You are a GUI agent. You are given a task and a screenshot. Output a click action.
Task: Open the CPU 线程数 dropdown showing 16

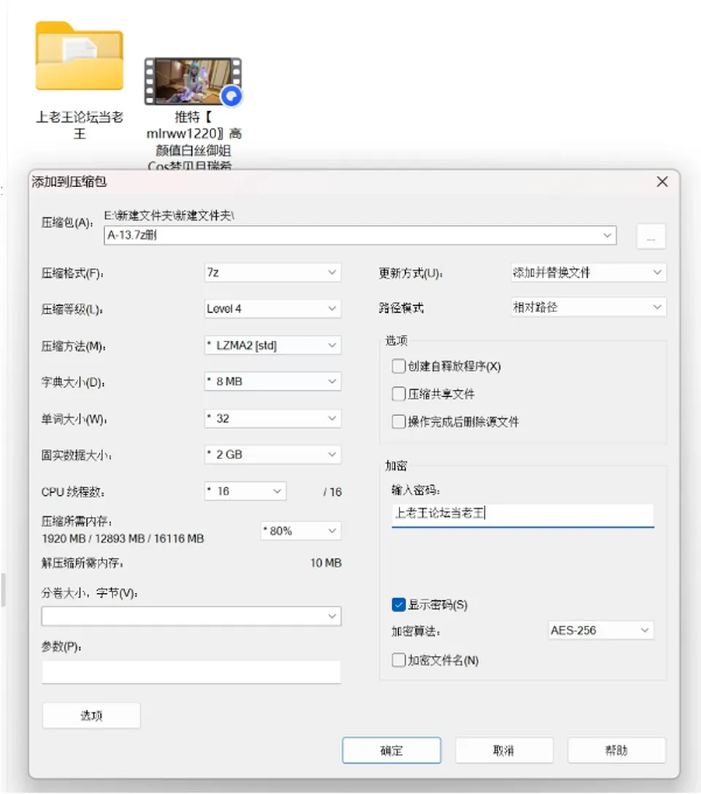(245, 491)
